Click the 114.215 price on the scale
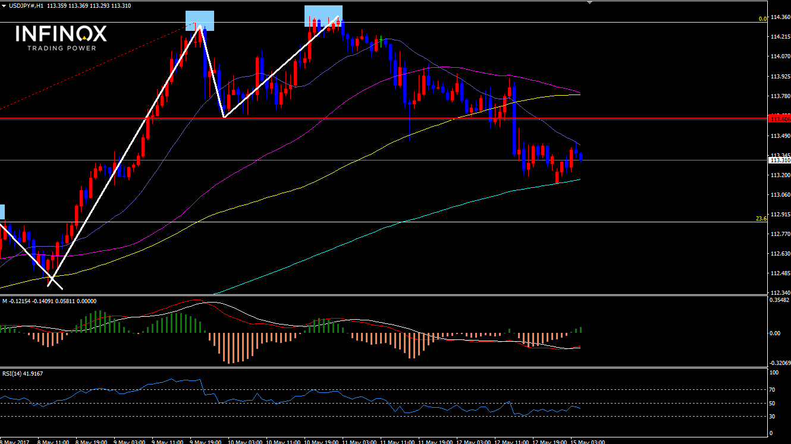The image size is (791, 444). pos(780,37)
